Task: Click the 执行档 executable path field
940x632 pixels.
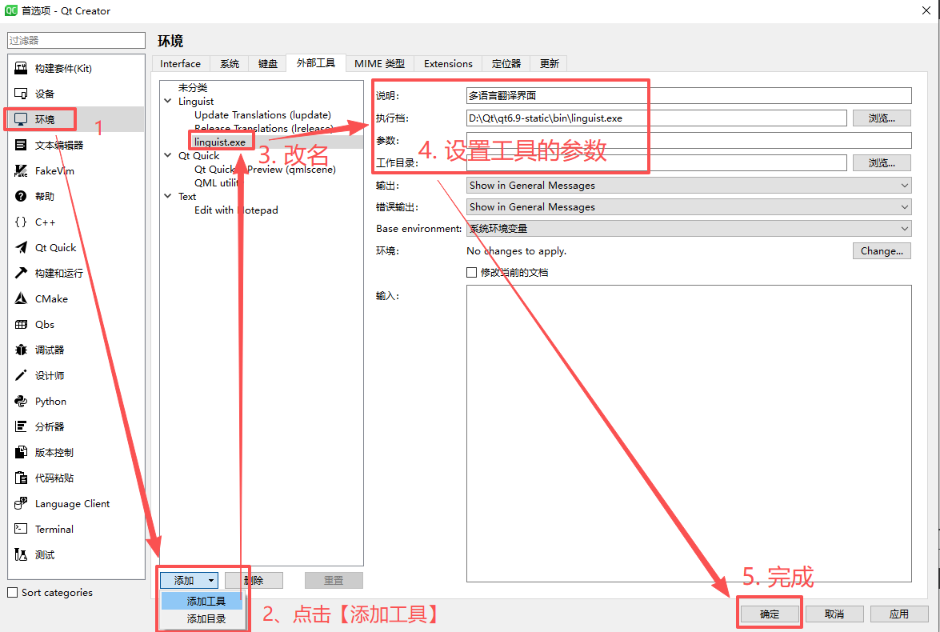Action: [657, 118]
